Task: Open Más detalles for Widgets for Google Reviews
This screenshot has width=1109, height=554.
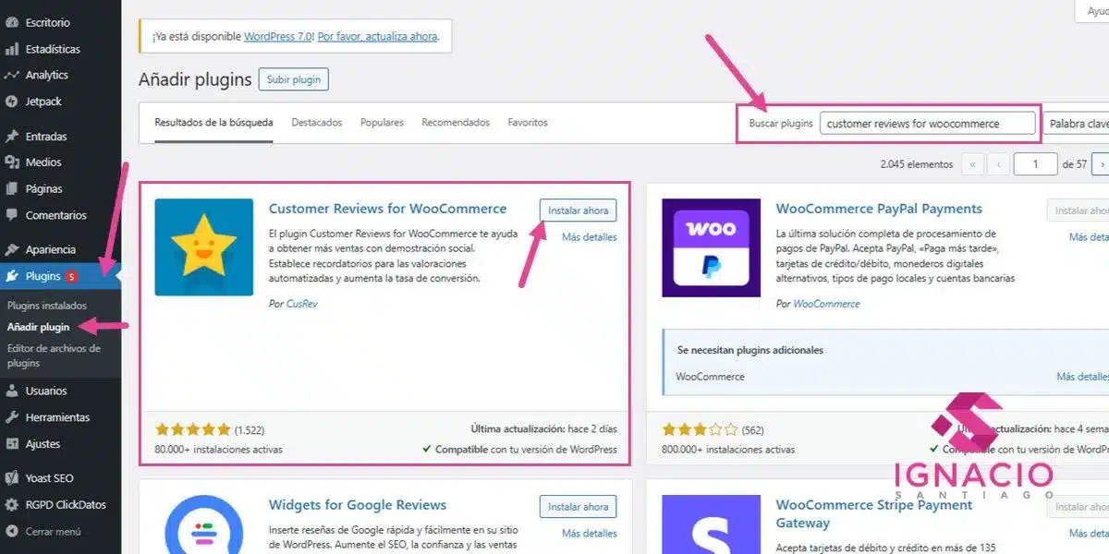Action: click(590, 534)
